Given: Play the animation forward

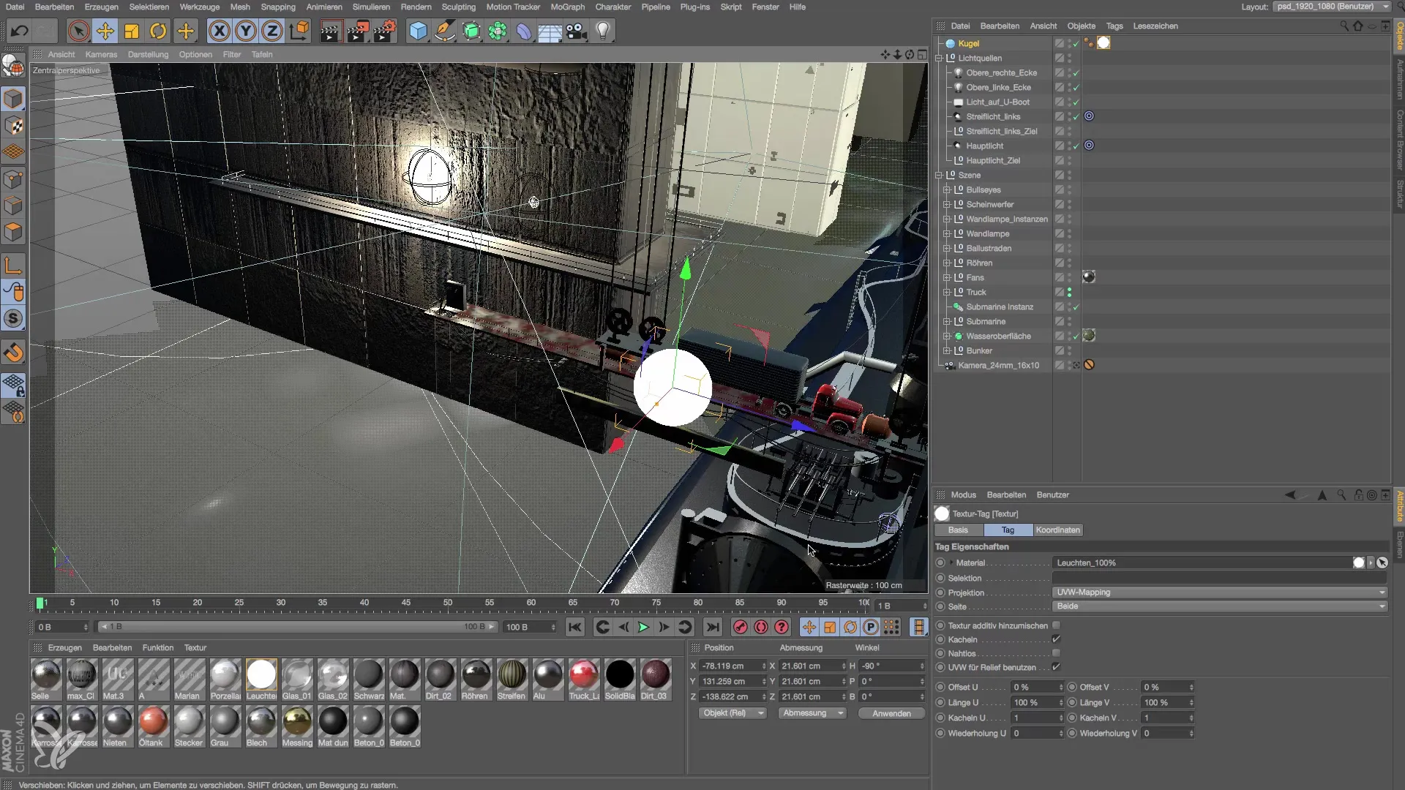Looking at the screenshot, I should (643, 627).
